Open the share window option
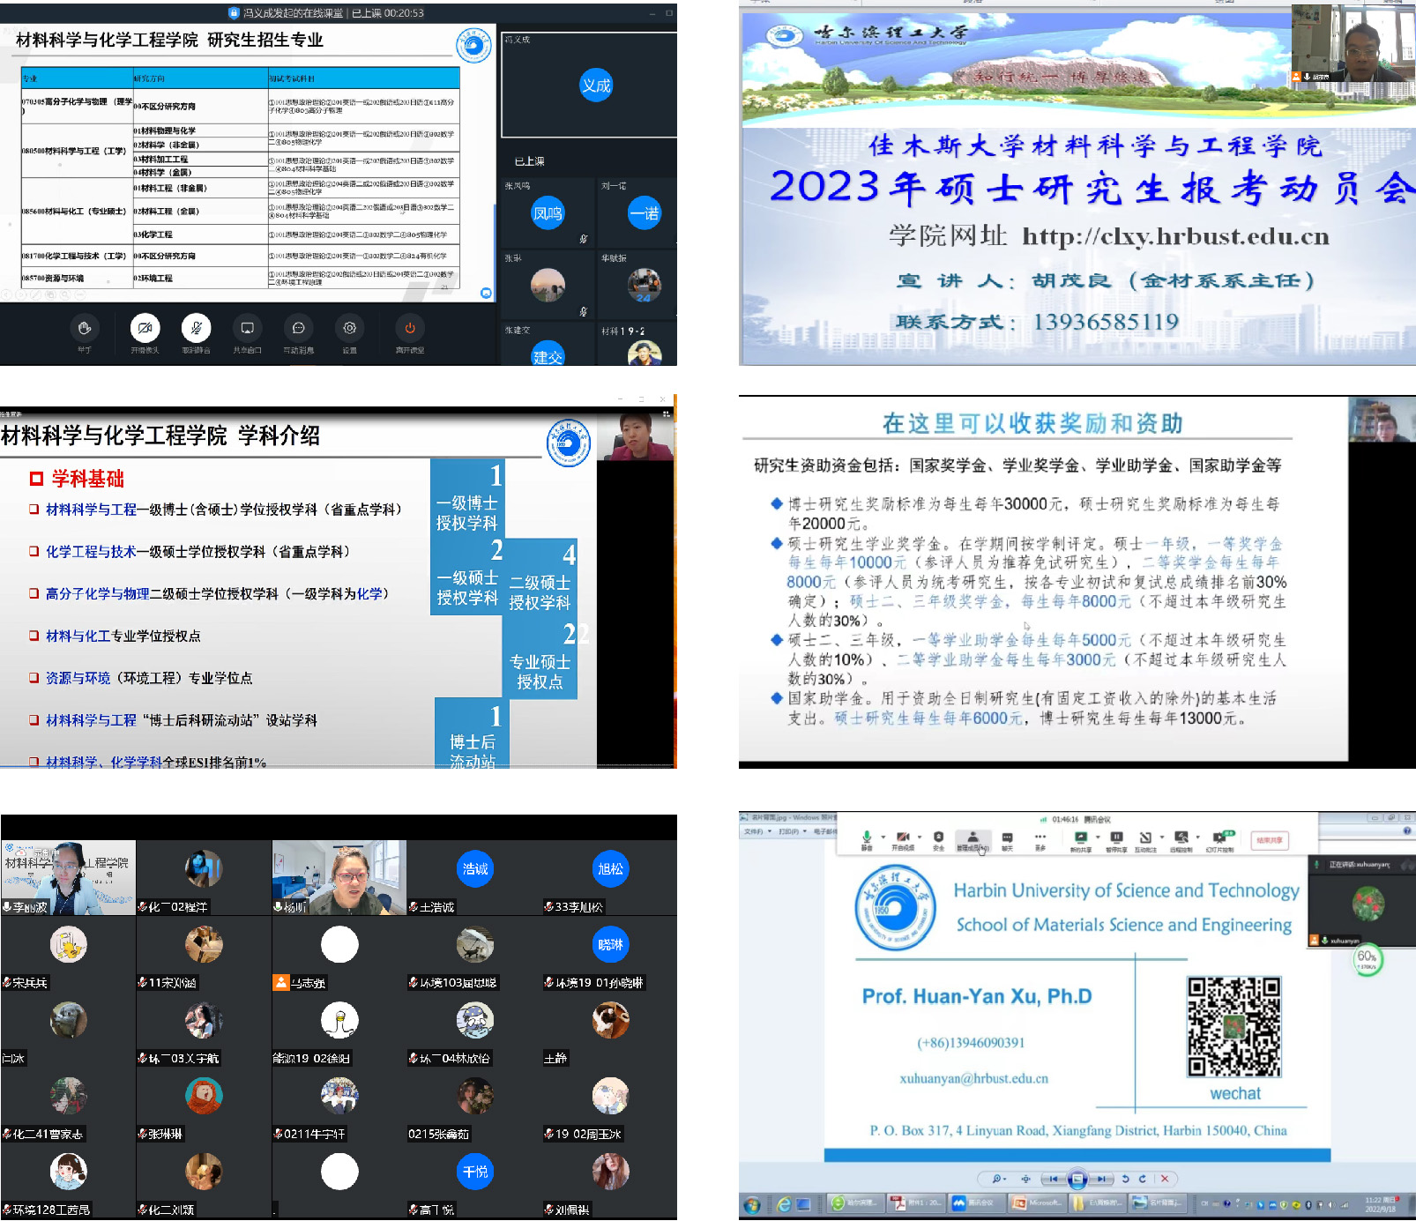This screenshot has width=1416, height=1221. tap(247, 329)
